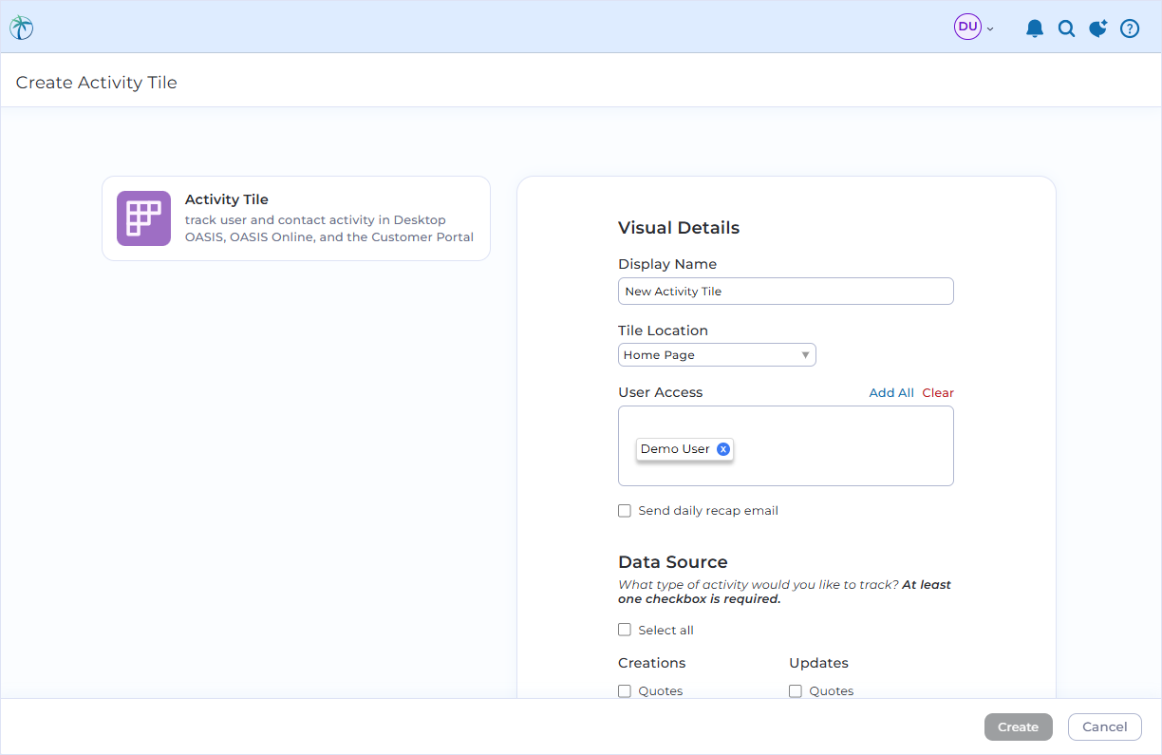1162x755 pixels.
Task: Select the Create Activity Tile header
Action: [x=95, y=83]
